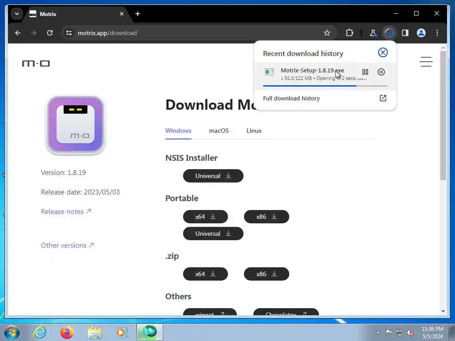Screen dimensions: 455x341
Task: Click the Release date: 2023/05/03 text
Action: [x=80, y=192]
